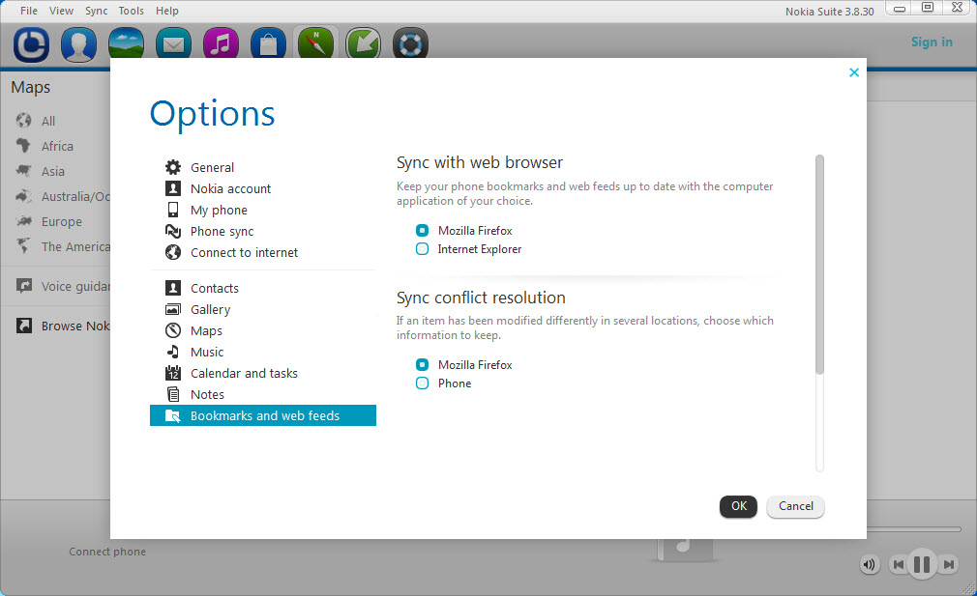The width and height of the screenshot is (977, 596).
Task: Click the Options panel vertical scrollbar
Action: click(819, 265)
